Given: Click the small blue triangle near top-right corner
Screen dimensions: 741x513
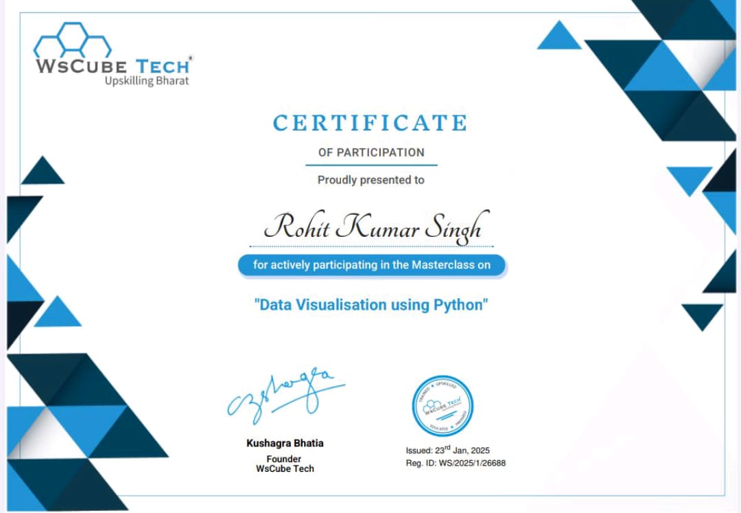Looking at the screenshot, I should point(559,38).
